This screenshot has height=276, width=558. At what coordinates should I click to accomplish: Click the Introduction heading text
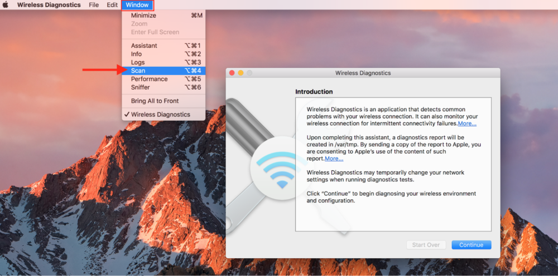pyautogui.click(x=314, y=91)
